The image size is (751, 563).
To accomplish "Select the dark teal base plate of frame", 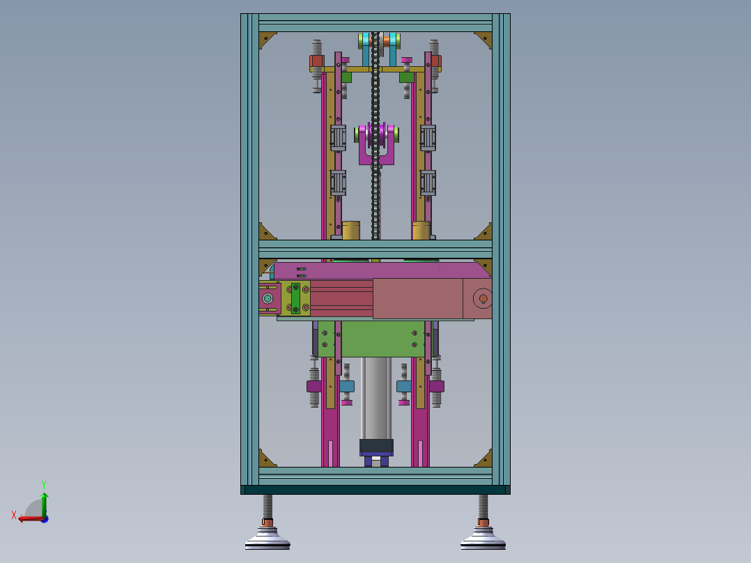I will coord(375,490).
